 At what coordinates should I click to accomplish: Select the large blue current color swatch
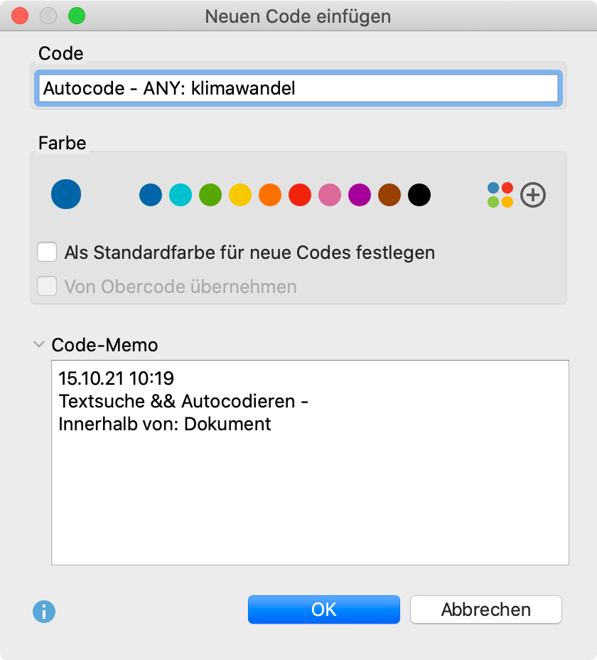click(66, 195)
